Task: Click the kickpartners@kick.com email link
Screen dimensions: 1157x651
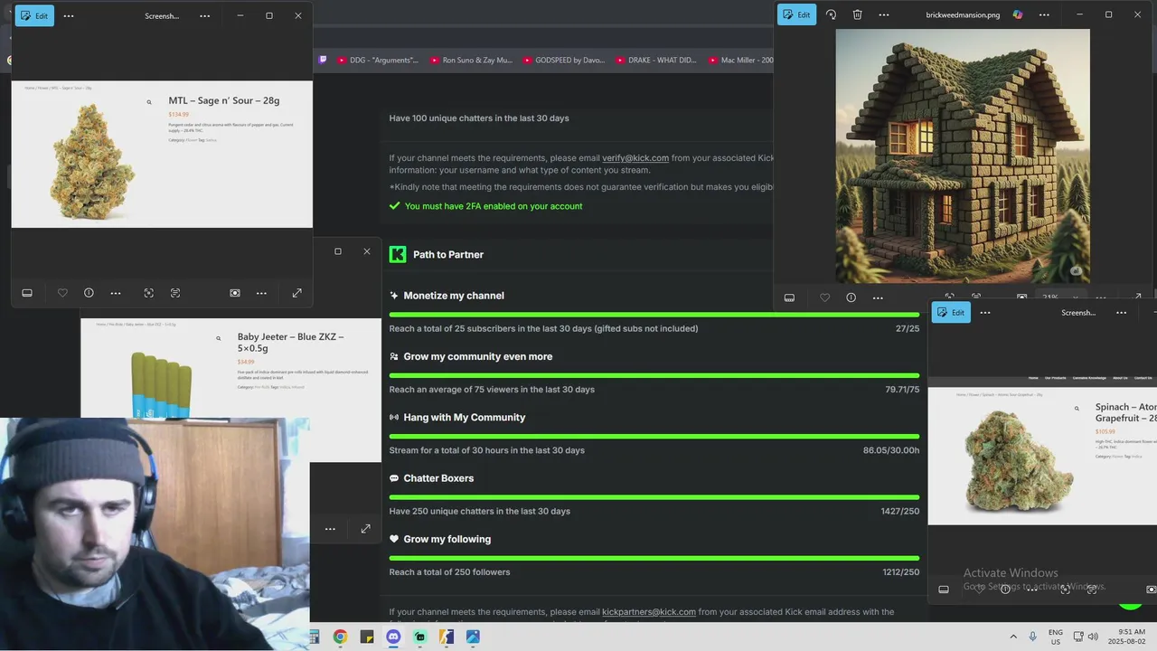Action: pyautogui.click(x=649, y=612)
